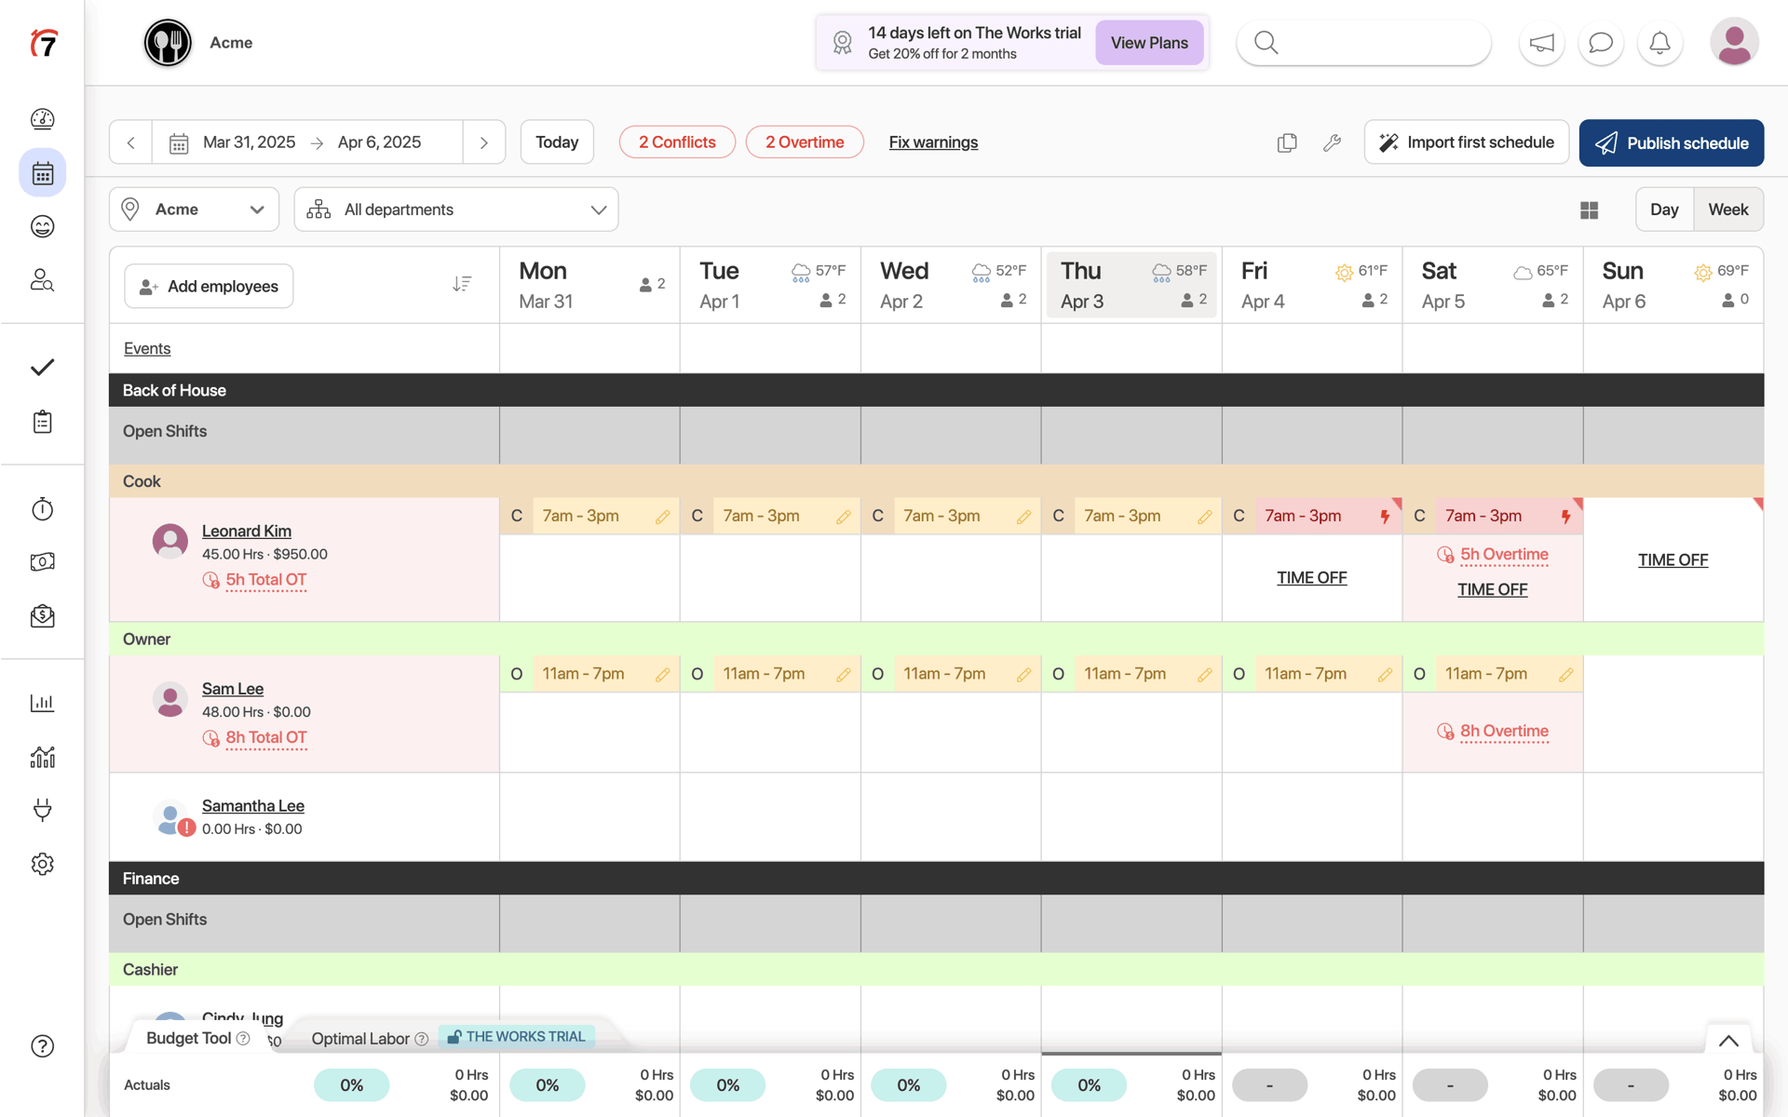Open the checkmark tasks icon in sidebar
The image size is (1788, 1117).
click(43, 368)
